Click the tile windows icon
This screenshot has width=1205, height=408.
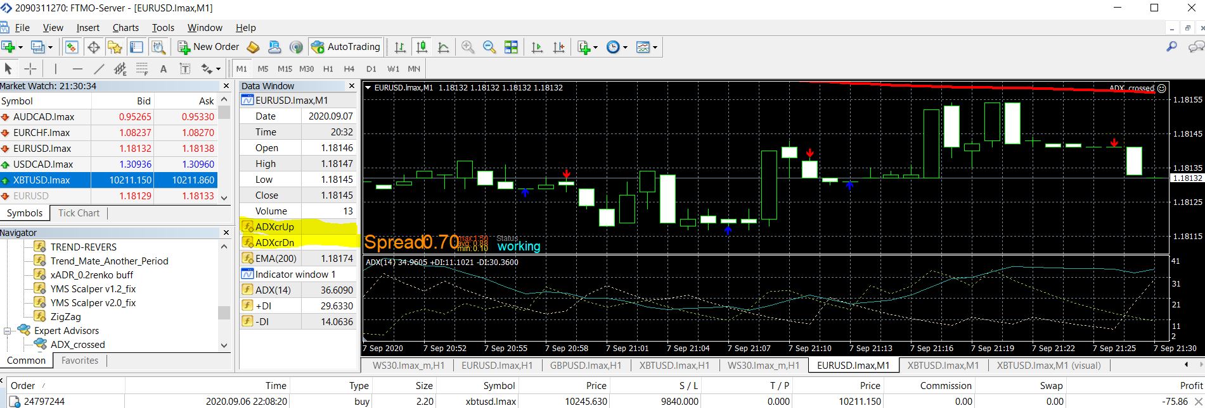(511, 47)
